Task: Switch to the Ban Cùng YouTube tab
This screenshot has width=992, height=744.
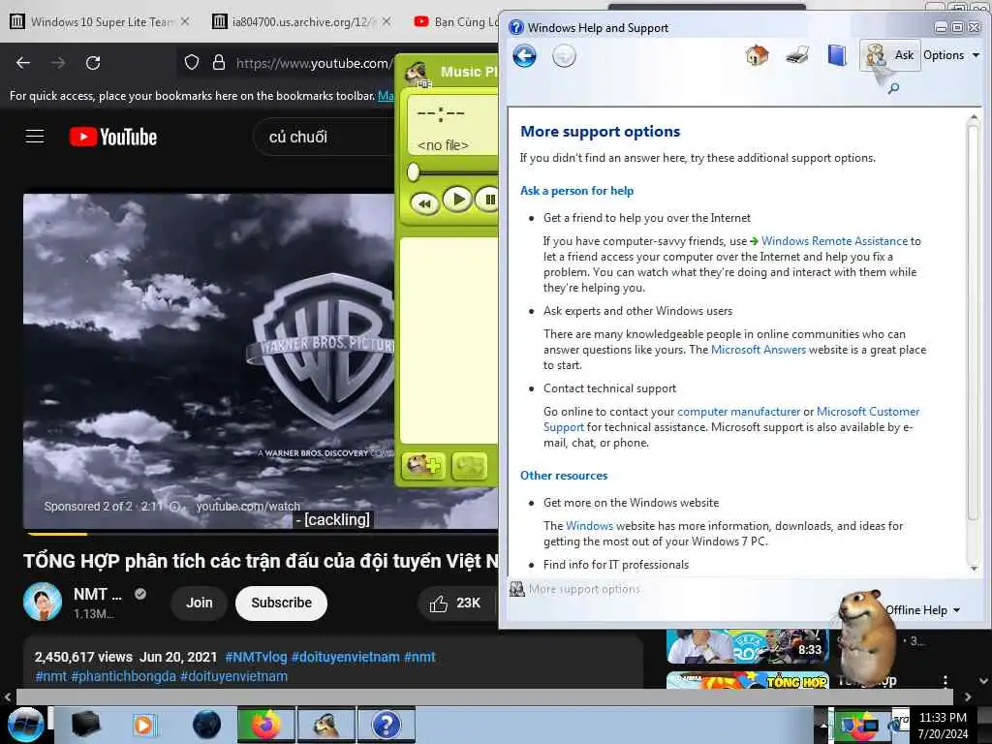Action: click(455, 21)
